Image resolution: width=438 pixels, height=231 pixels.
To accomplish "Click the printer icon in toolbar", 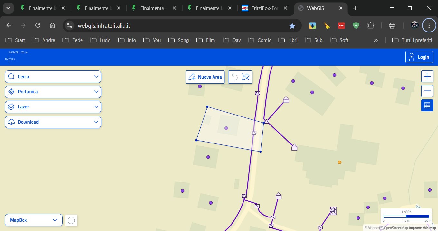I will click(x=392, y=26).
